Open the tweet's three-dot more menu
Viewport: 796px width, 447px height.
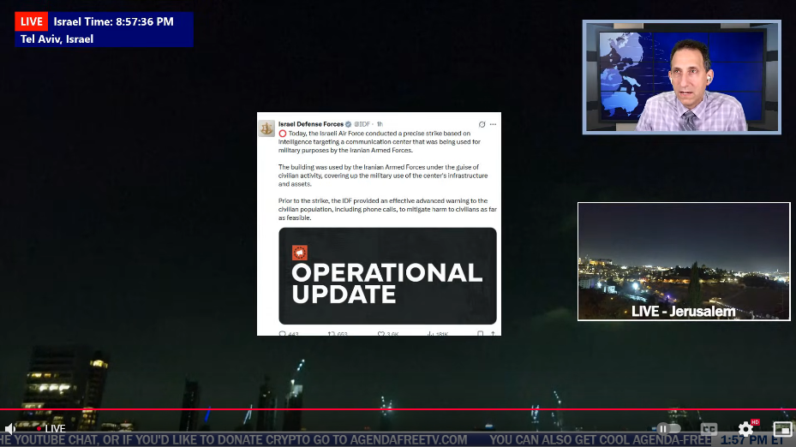493,124
